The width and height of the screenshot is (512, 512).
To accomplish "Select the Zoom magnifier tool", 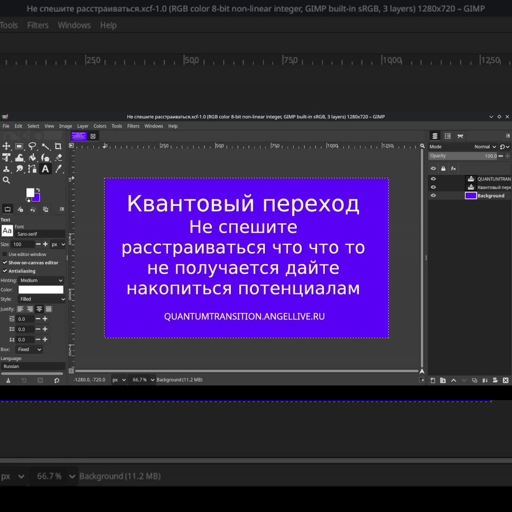I will pyautogui.click(x=6, y=180).
